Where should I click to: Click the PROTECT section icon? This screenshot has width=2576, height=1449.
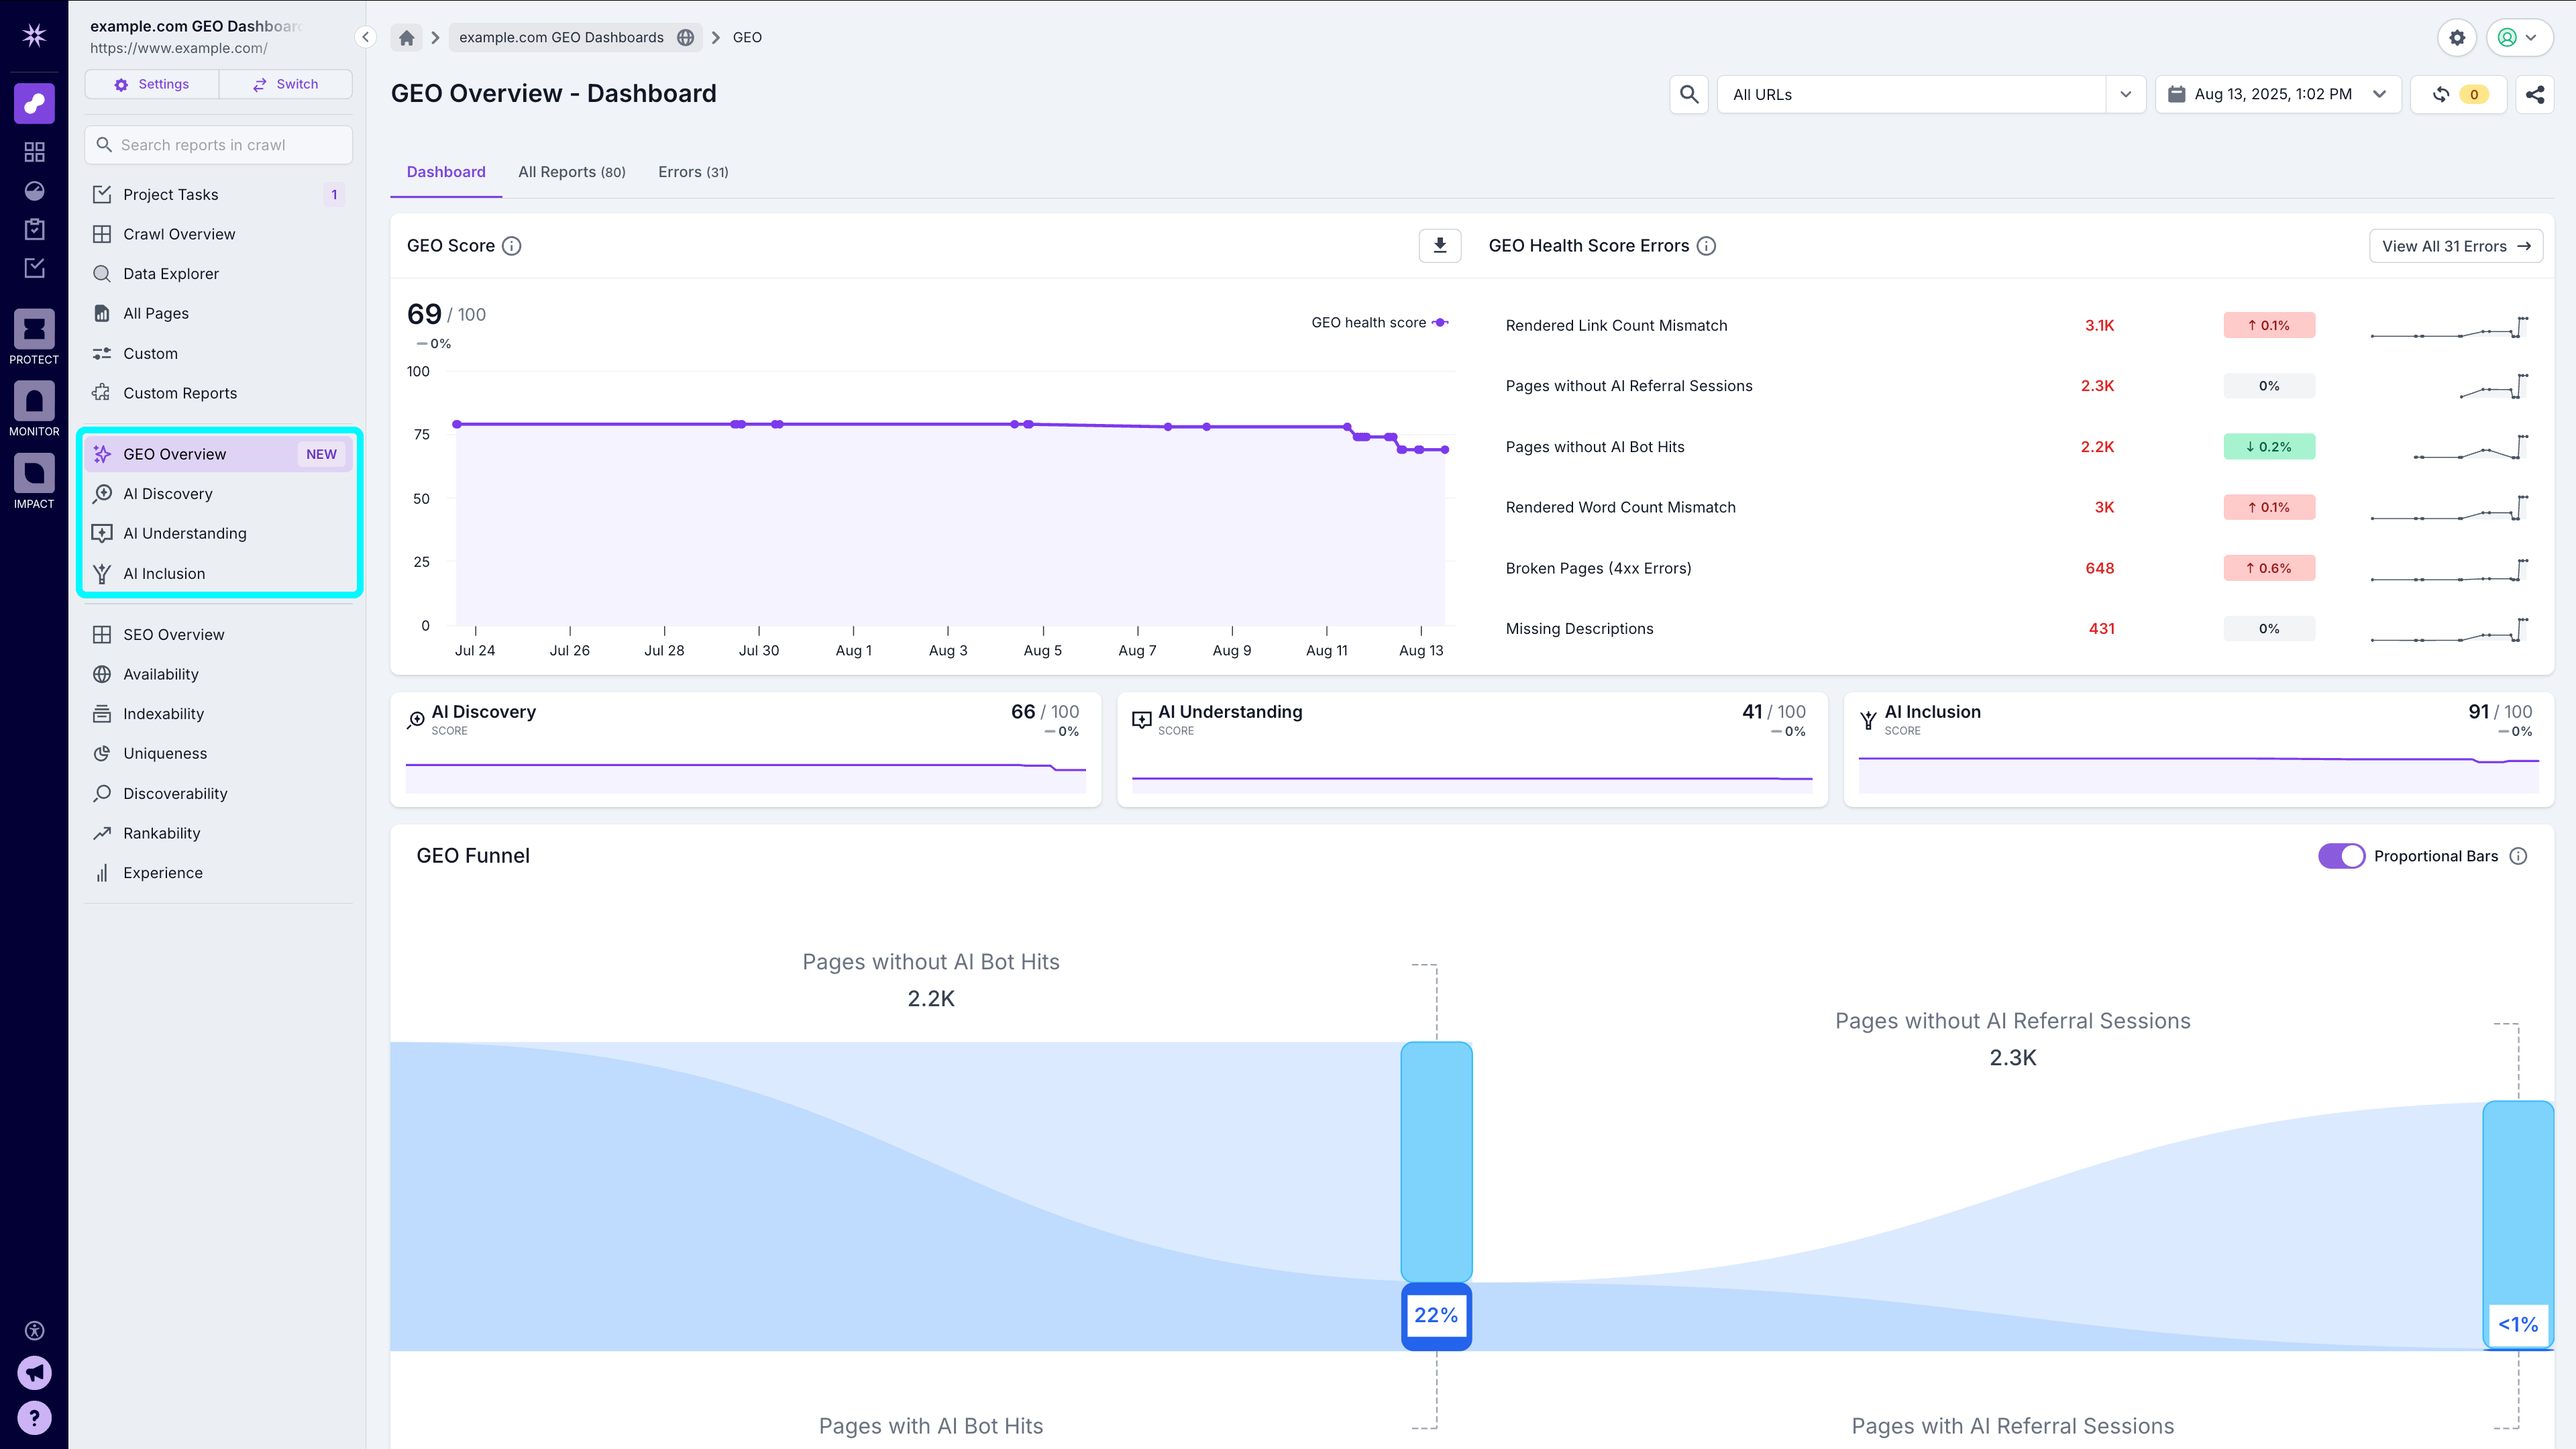[34, 328]
